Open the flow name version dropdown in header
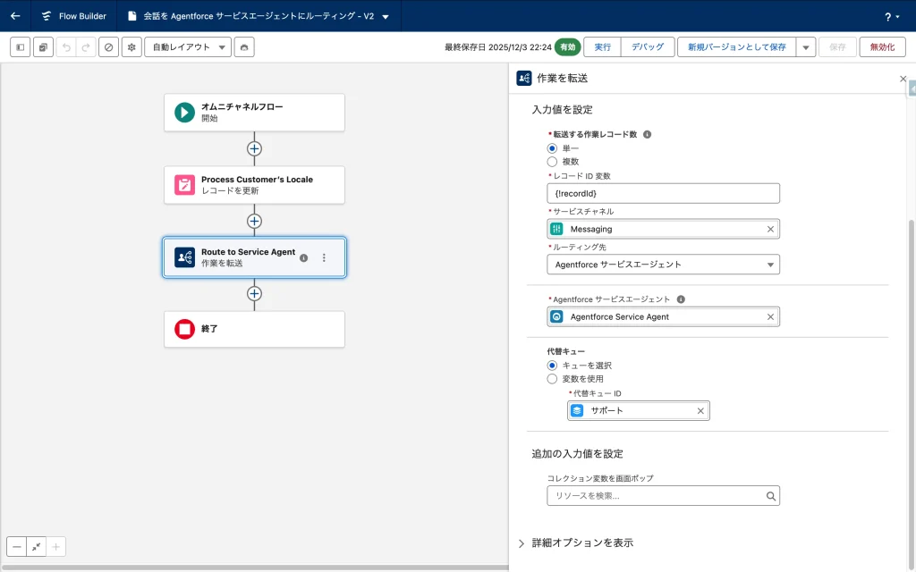 [x=386, y=16]
